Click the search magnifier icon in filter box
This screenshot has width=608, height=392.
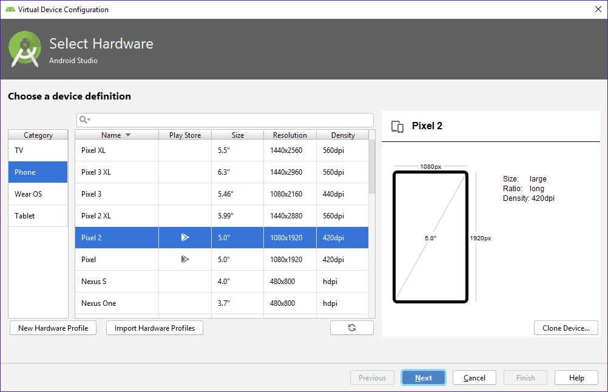84,120
